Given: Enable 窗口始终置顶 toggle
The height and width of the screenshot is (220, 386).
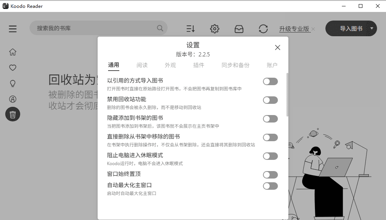Looking at the screenshot, I should click(x=270, y=175).
